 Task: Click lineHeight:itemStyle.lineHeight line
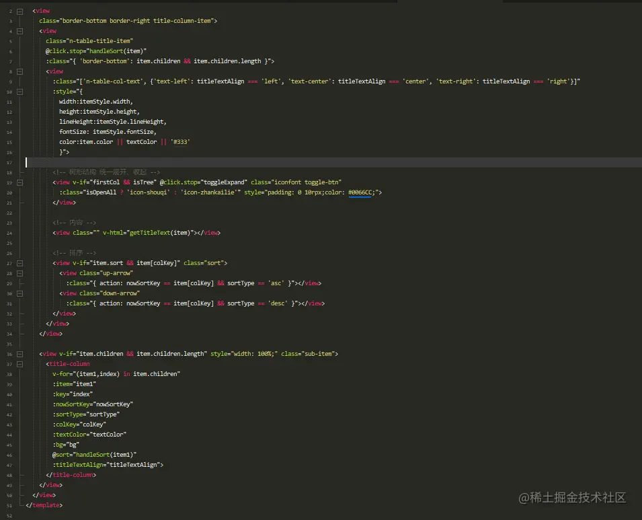click(x=112, y=122)
